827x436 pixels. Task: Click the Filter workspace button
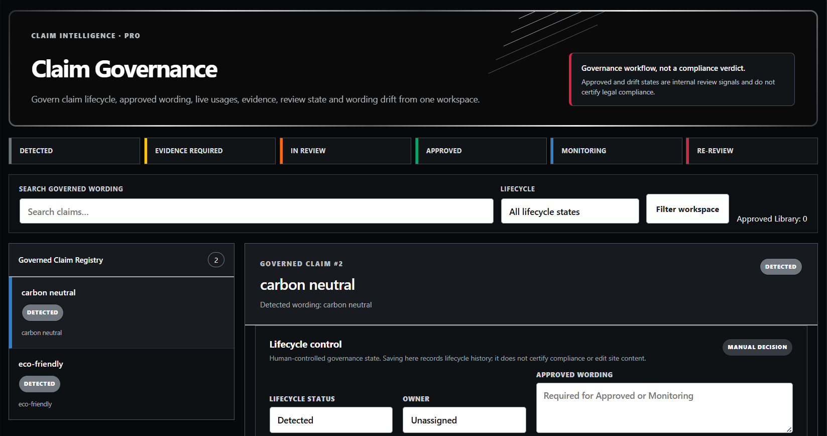(687, 209)
